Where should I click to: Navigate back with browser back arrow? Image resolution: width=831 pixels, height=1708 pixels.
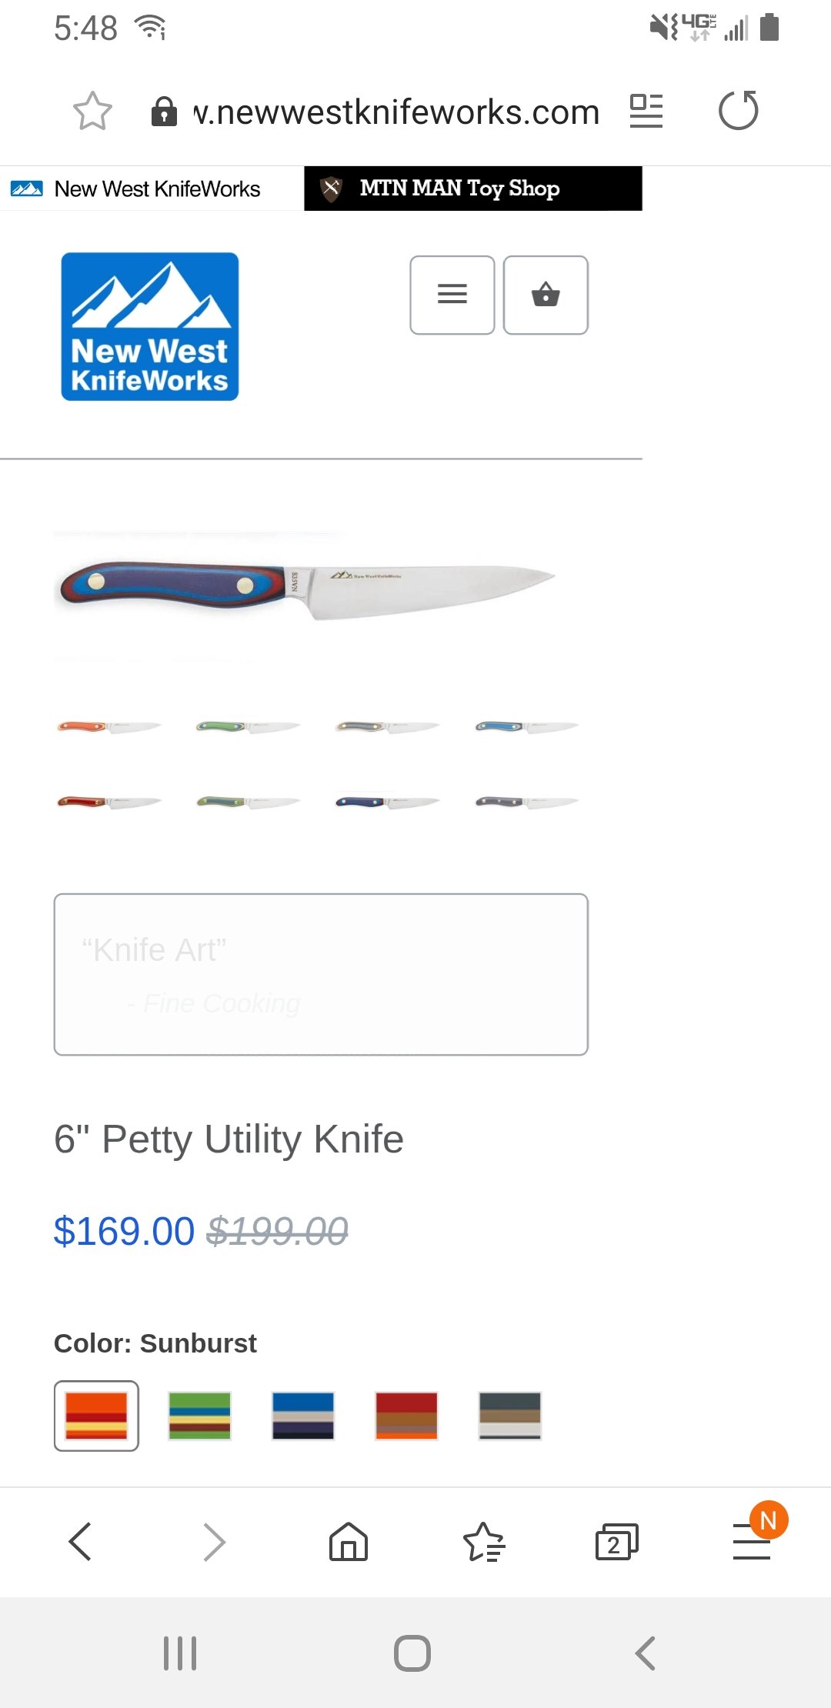coord(80,1542)
